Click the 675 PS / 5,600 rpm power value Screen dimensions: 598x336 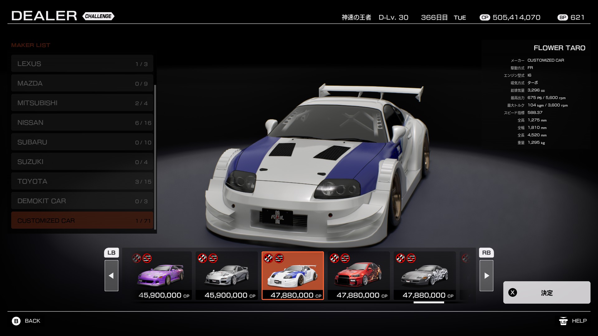(x=546, y=98)
